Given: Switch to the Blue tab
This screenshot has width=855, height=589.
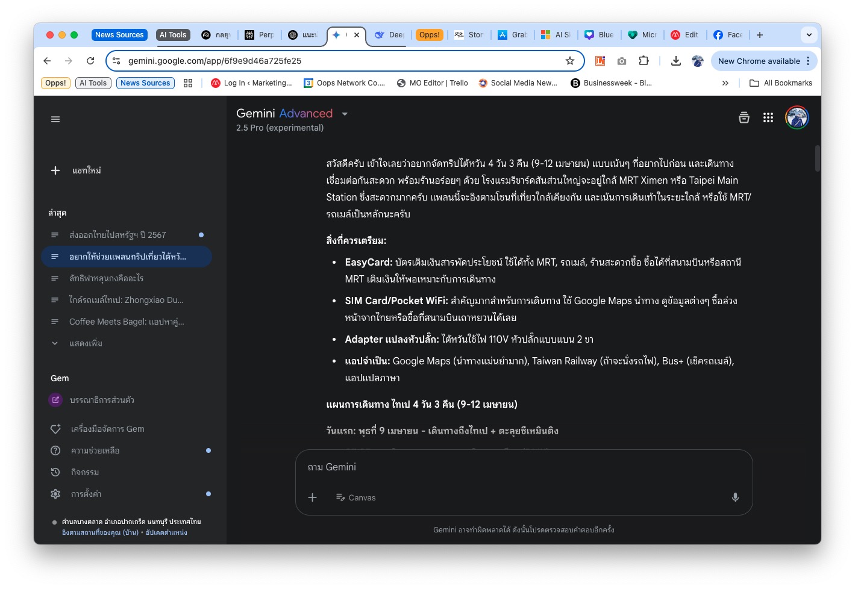Looking at the screenshot, I should coord(600,35).
